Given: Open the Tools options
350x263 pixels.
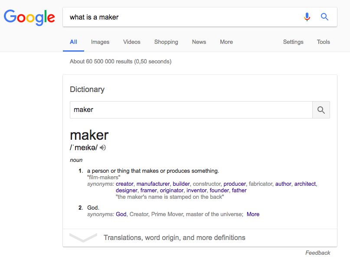Looking at the screenshot, I should pyautogui.click(x=324, y=42).
